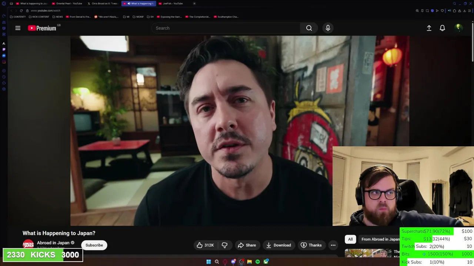This screenshot has width=474, height=266.
Task: Switch to first What is happening tab
Action: point(31,3)
